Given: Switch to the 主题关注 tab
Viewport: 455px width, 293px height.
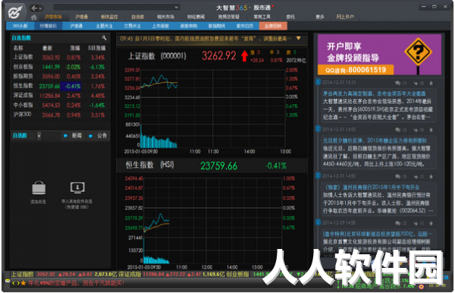Looking at the screenshot, I should pos(104,26).
